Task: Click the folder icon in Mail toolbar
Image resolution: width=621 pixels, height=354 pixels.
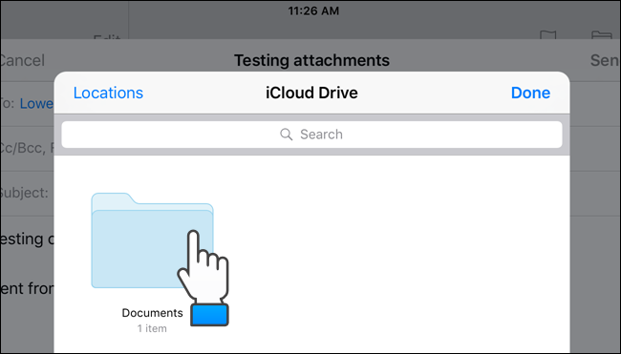Action: (x=601, y=35)
